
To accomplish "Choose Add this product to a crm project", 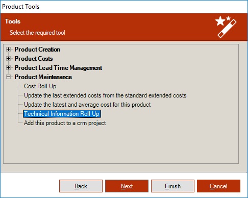I will click(x=65, y=123).
